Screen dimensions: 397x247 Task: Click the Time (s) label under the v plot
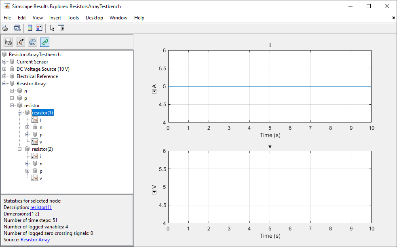(x=270, y=236)
